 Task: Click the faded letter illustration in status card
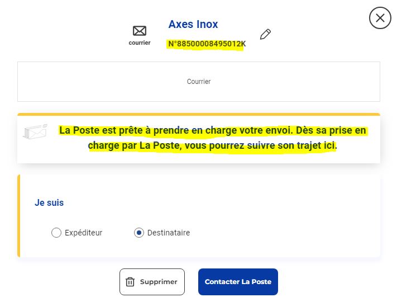click(x=35, y=131)
